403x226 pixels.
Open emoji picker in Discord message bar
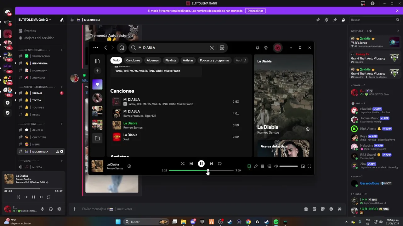tap(331, 209)
